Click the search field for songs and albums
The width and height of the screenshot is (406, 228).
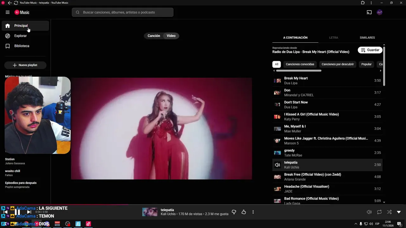[x=122, y=12]
